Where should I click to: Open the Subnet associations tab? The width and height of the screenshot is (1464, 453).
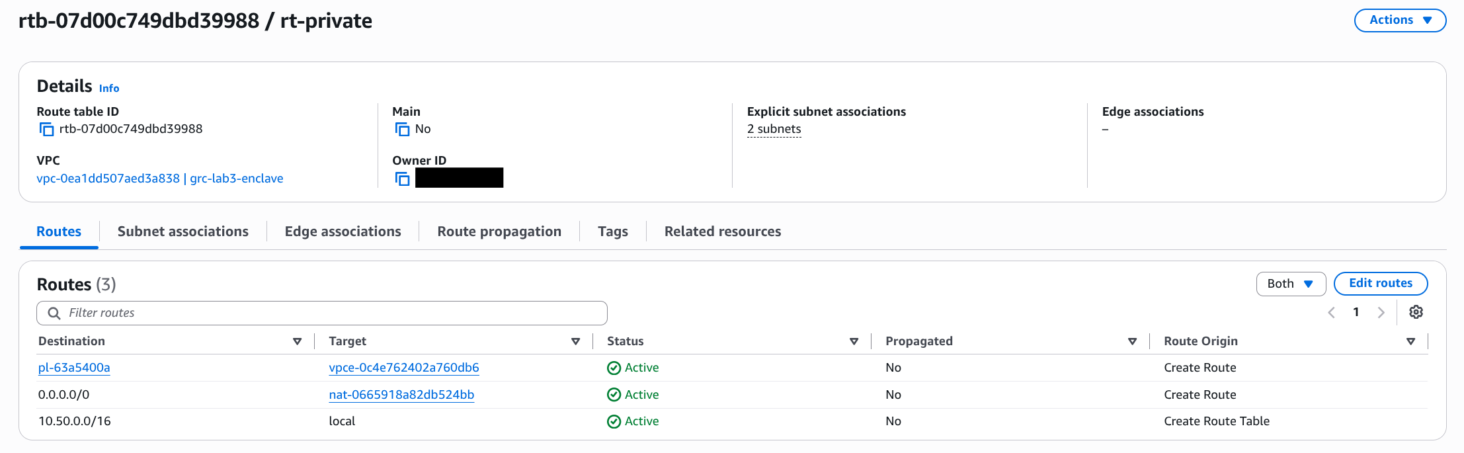(x=183, y=231)
